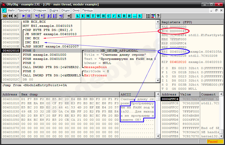The width and height of the screenshot is (225, 145).
Task: Pause execution with the Pause icon
Action: (x=29, y=16)
